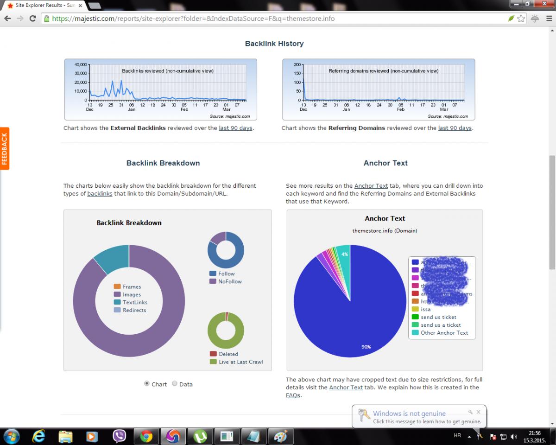Viewport: 556px width, 445px height.
Task: Open the FAQs link
Action: point(293,395)
